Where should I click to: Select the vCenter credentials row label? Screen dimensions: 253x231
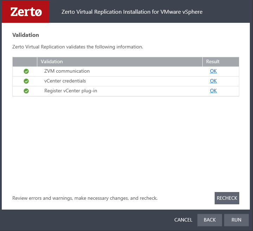point(65,81)
